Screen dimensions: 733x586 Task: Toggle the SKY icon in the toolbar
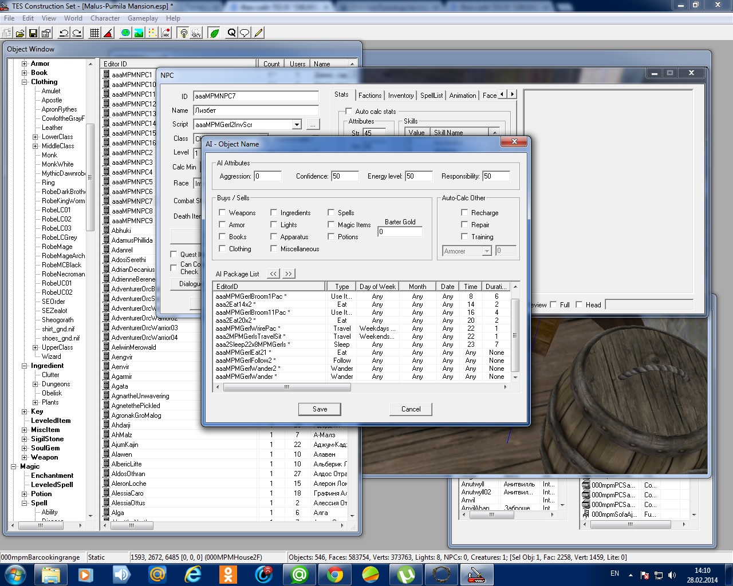196,33
